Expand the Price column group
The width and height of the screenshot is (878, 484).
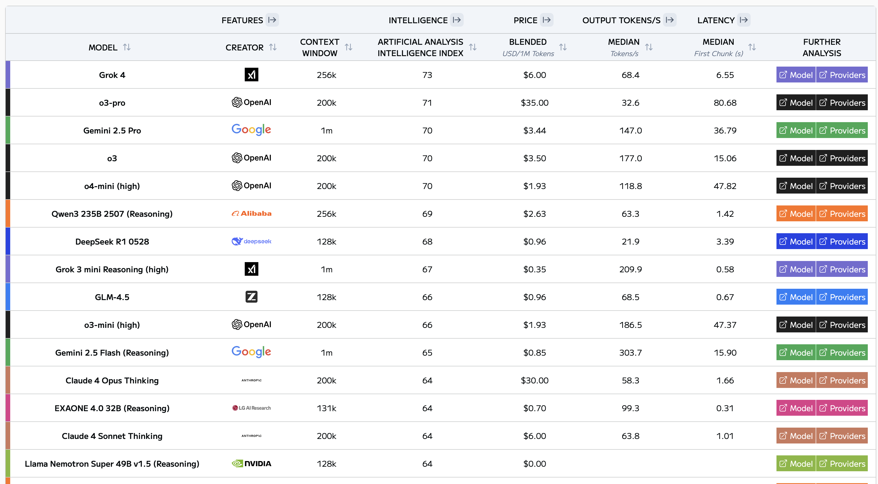(547, 20)
